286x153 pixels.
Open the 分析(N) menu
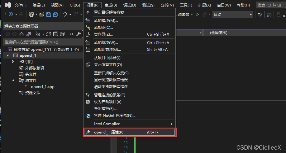tap(167, 5)
